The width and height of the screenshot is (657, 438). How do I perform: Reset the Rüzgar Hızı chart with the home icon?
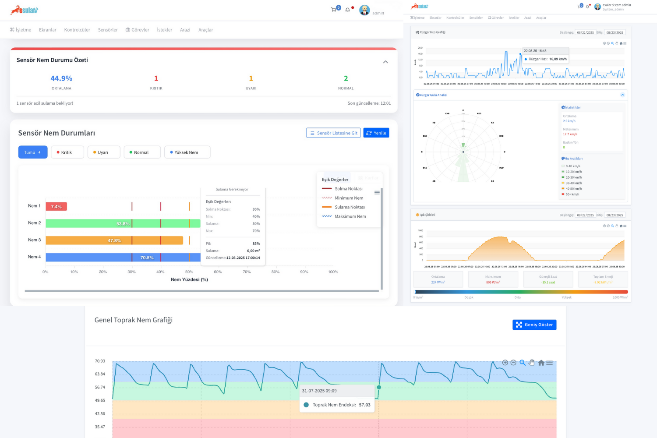click(621, 43)
